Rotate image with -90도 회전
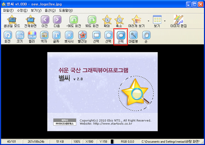Image resolution: width=205 pixels, height=145 pixels. (73, 21)
